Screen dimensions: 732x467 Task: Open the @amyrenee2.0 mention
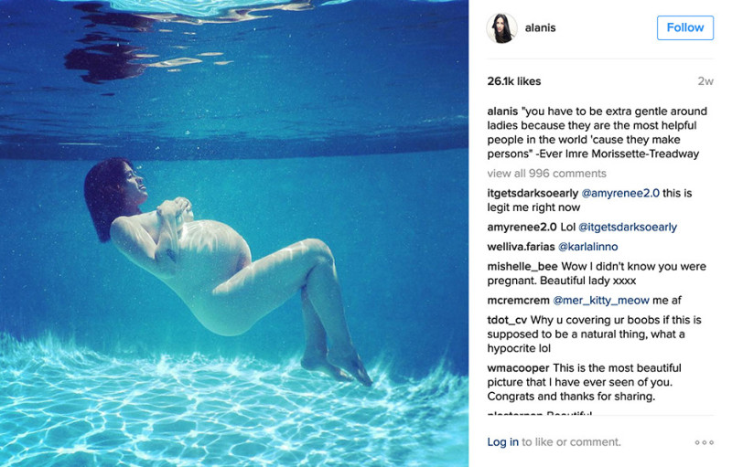tap(620, 193)
